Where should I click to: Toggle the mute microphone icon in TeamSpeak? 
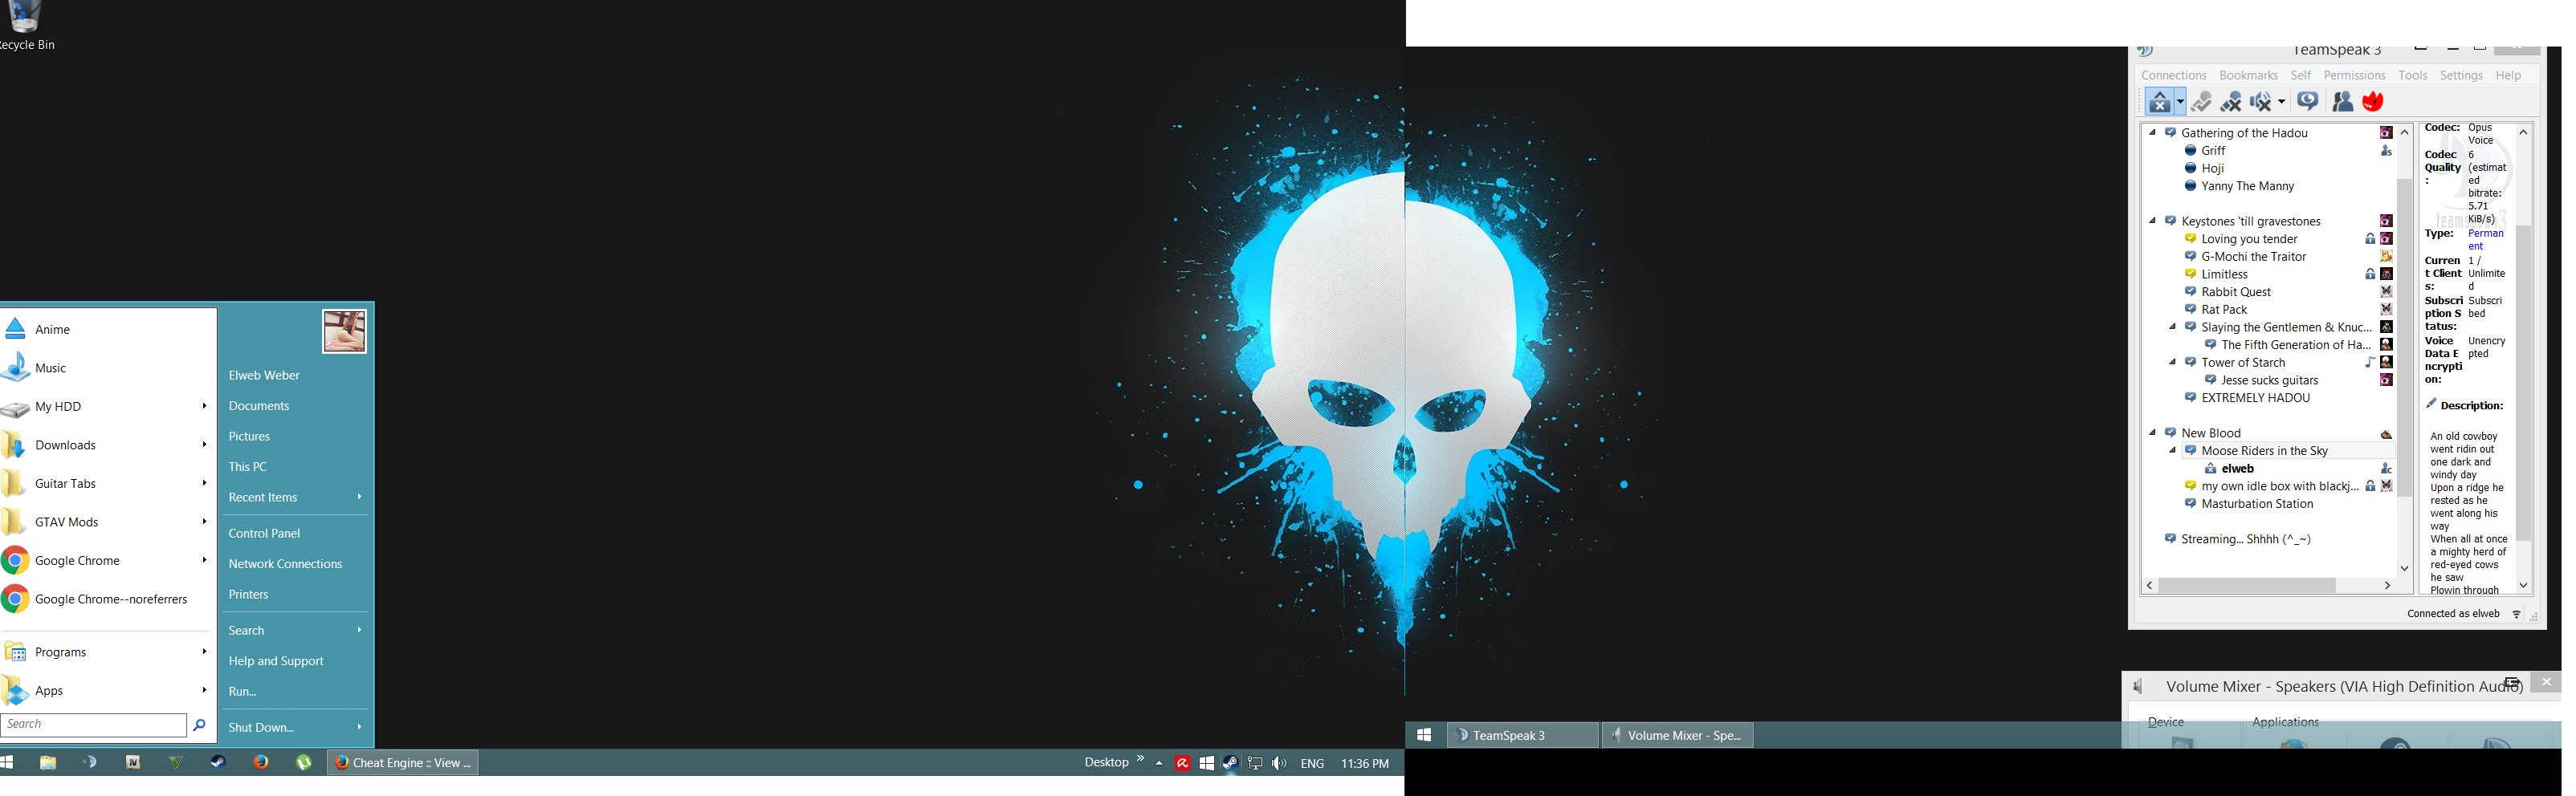pos(2231,102)
